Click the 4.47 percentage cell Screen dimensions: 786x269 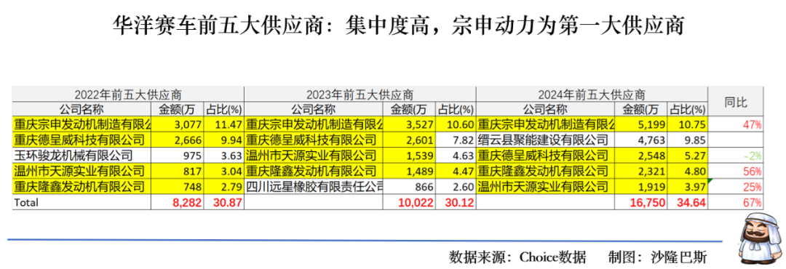(456, 172)
